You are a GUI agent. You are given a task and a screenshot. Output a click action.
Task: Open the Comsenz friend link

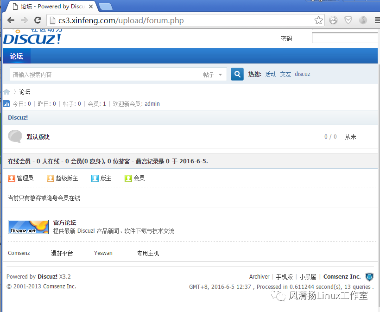coord(19,253)
